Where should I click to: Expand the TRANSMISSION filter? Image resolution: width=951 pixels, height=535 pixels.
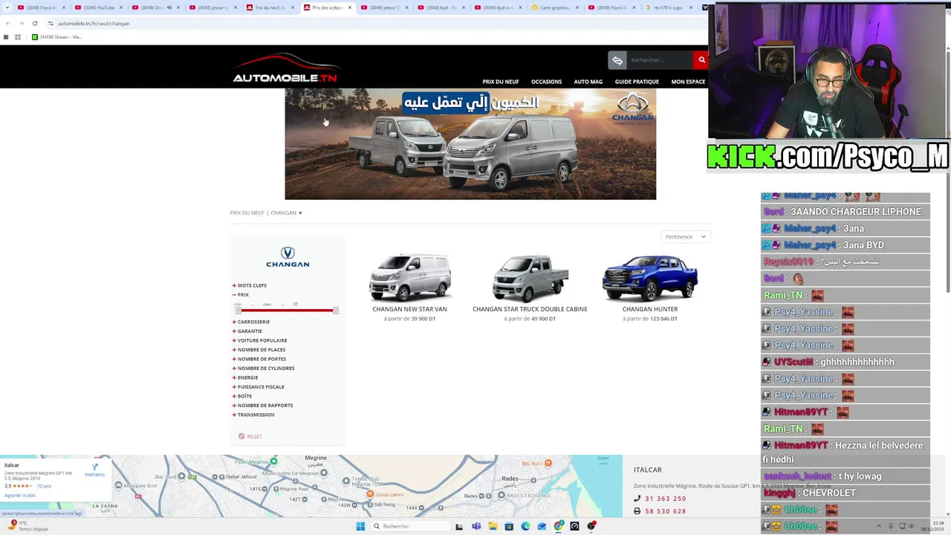click(253, 415)
